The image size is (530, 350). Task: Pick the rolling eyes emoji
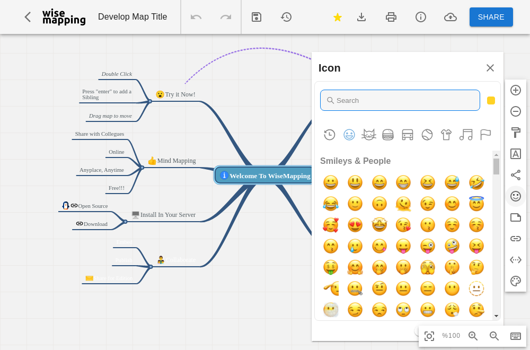pyautogui.click(x=403, y=310)
